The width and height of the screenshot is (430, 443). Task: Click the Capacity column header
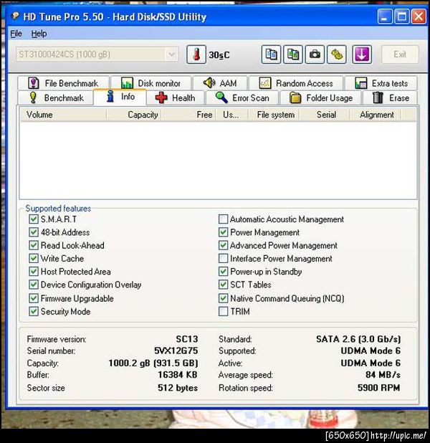click(133, 115)
